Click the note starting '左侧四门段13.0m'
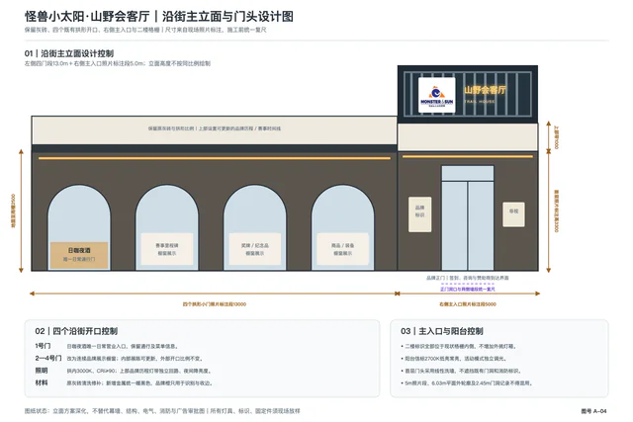 click(118, 63)
